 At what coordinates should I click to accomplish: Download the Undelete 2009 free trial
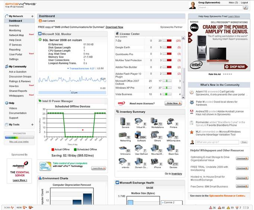(242, 168)
